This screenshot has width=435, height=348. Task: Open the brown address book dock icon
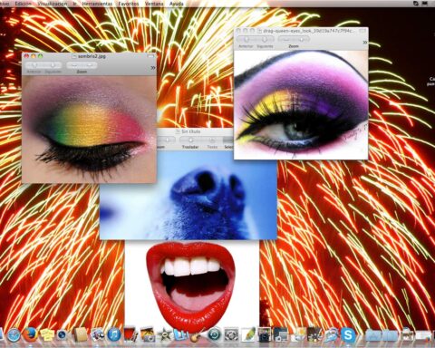click(81, 334)
